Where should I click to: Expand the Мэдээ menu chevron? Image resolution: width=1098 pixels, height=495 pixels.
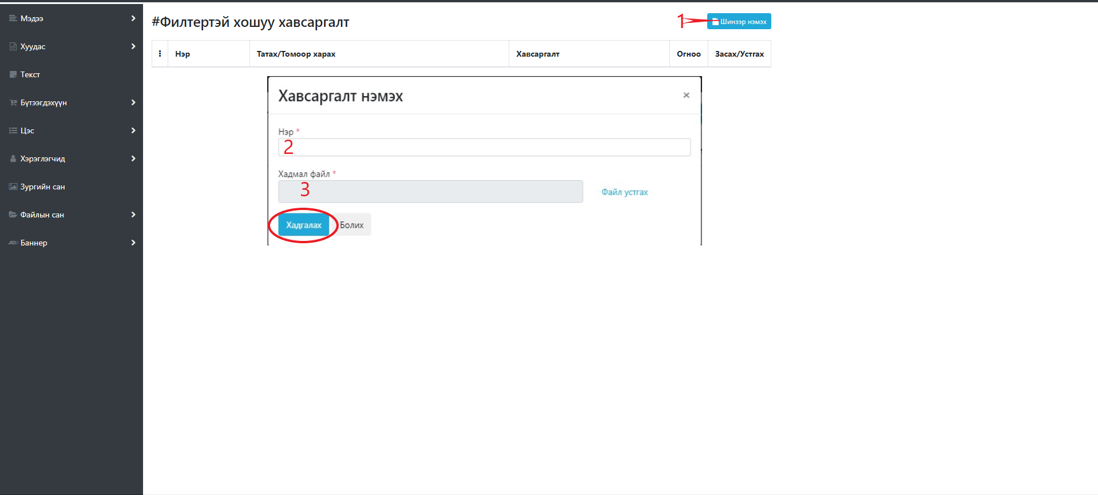133,18
